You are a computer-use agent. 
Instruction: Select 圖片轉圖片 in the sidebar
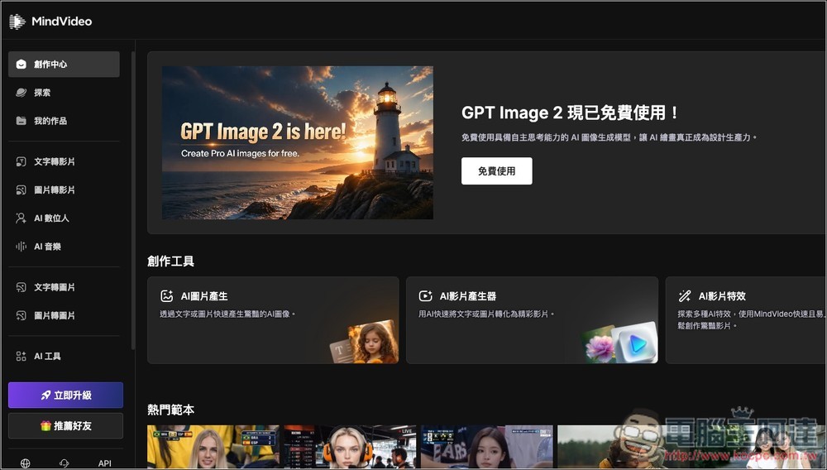[64, 315]
